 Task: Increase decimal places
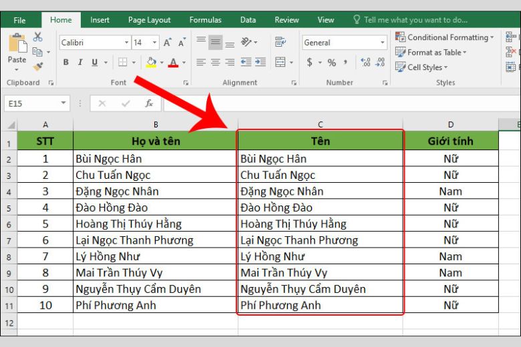365,62
